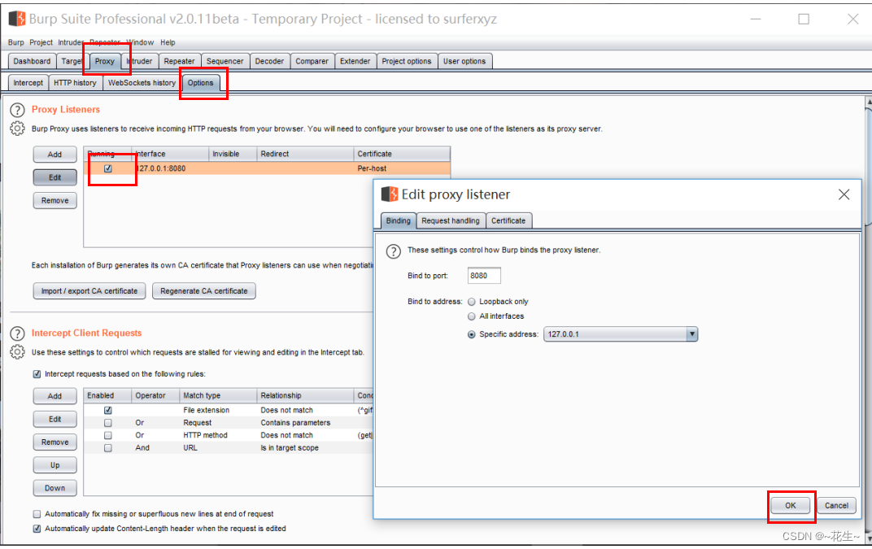Click Regenerate CA certificate button
The image size is (872, 549).
[204, 291]
